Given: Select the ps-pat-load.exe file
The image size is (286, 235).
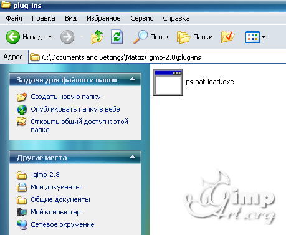Looking at the screenshot, I should coord(194,82).
